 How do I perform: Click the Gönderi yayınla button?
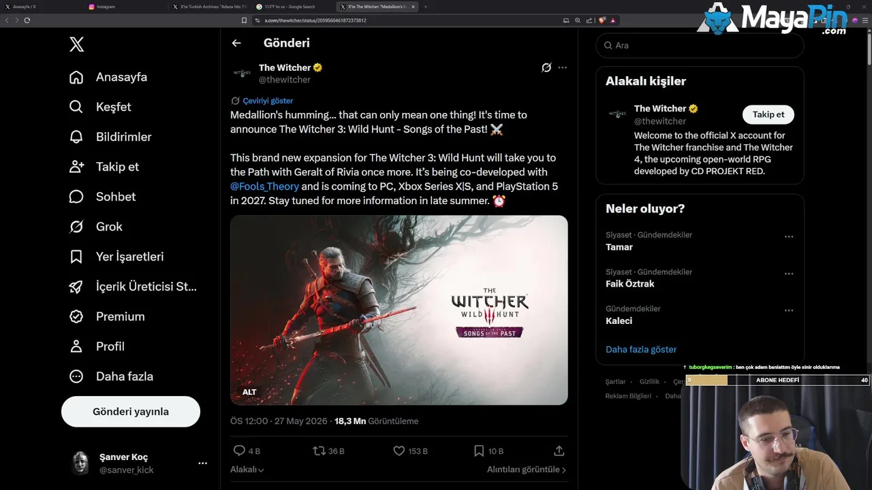131,412
